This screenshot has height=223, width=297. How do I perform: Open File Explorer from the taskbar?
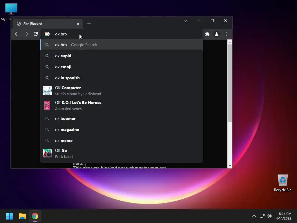(22, 216)
